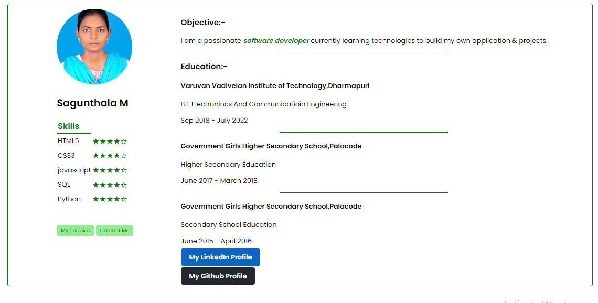Click the profile photo of Sagunthala M
598x303 pixels.
tap(94, 46)
